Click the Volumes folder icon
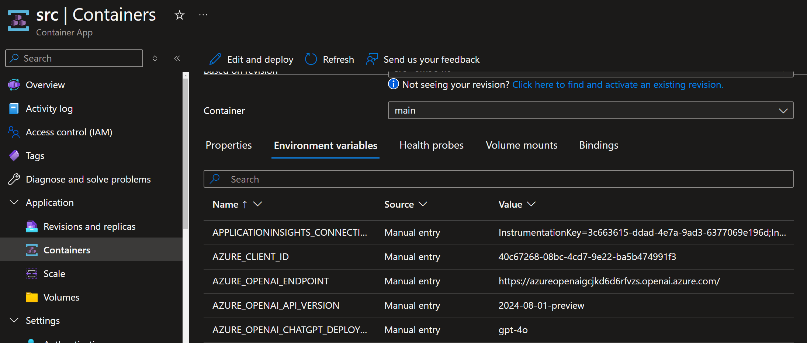This screenshot has height=343, width=807. pyautogui.click(x=32, y=297)
